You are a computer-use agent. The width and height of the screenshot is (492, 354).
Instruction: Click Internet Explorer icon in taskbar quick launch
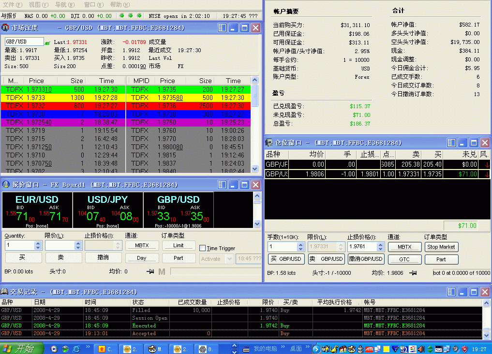[x=76, y=348]
